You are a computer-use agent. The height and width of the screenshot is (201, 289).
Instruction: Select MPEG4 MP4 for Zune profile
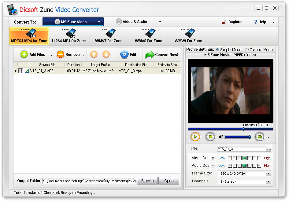coord(29,36)
